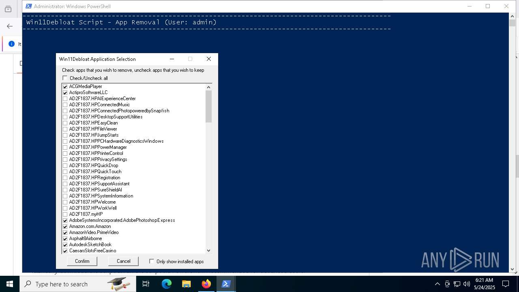Select AD2F1837.HPWelcome list entry
The width and height of the screenshot is (519, 292).
point(92,202)
